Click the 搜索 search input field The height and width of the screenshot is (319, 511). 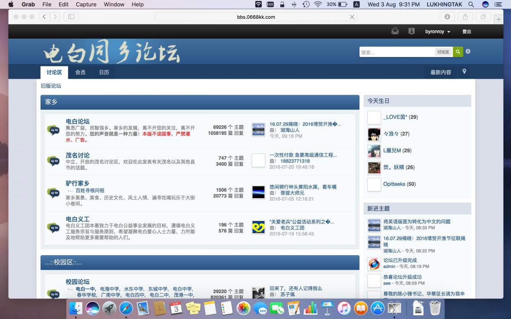coord(397,52)
